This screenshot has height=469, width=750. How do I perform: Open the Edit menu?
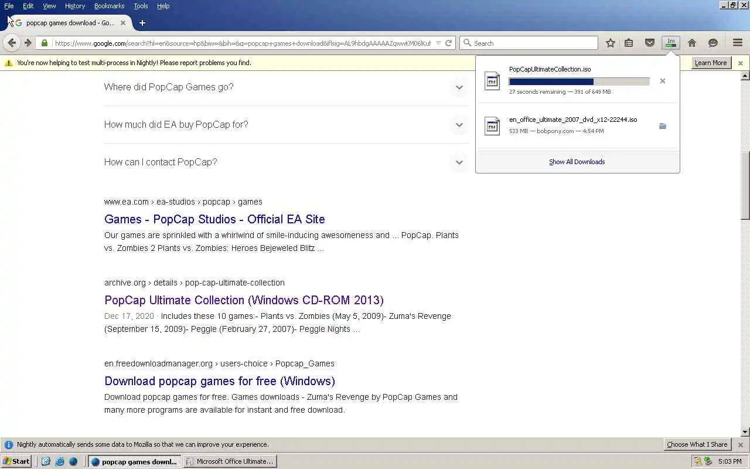[x=28, y=6]
